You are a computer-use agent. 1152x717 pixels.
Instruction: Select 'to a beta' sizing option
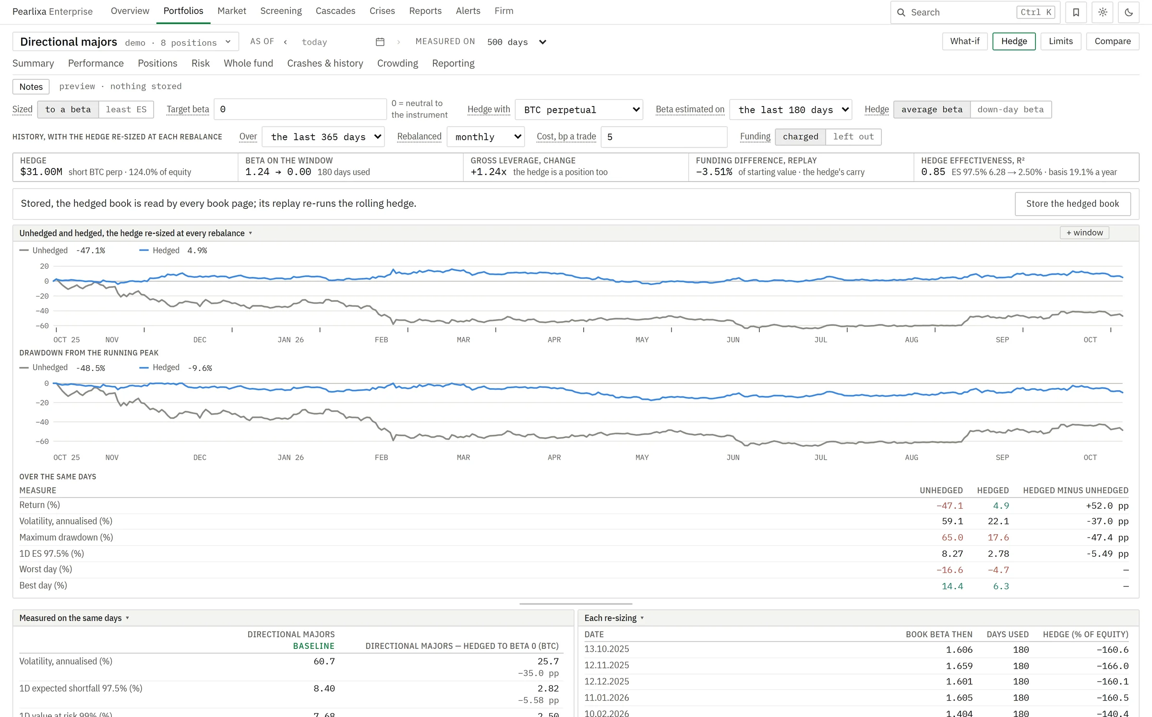[68, 109]
